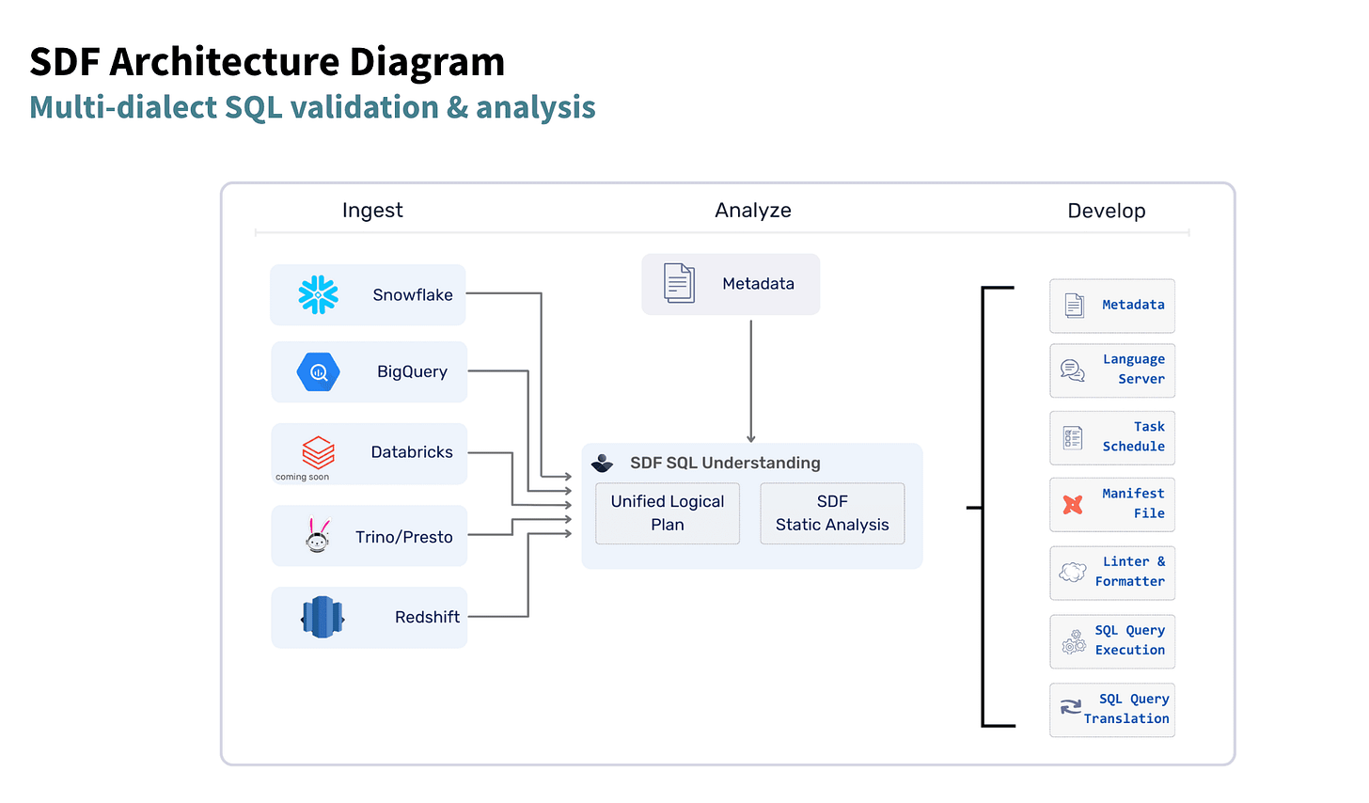
Task: Click the Snowflake logo icon
Action: (x=318, y=294)
